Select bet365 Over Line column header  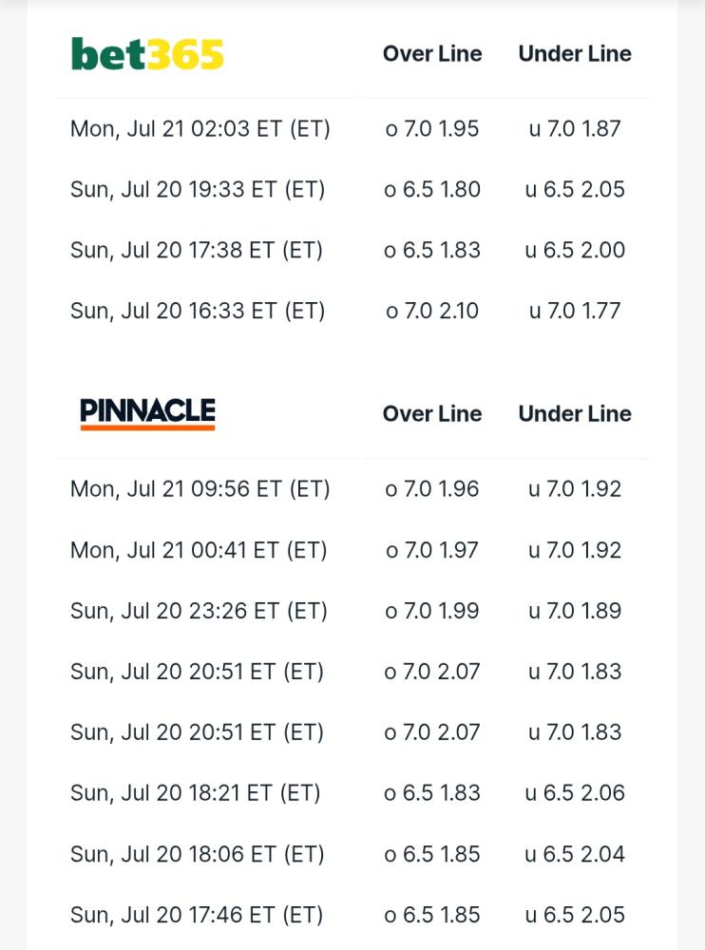[x=432, y=54]
